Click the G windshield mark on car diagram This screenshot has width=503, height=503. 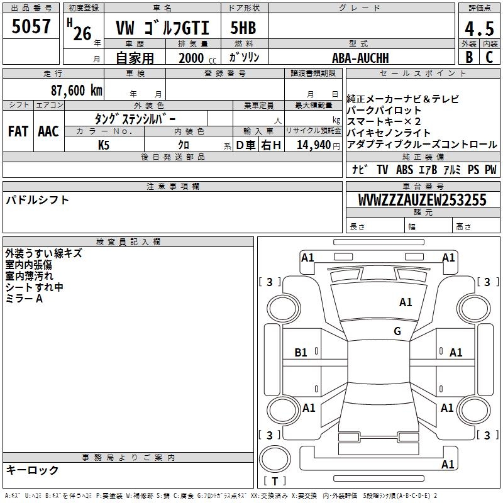397,331
